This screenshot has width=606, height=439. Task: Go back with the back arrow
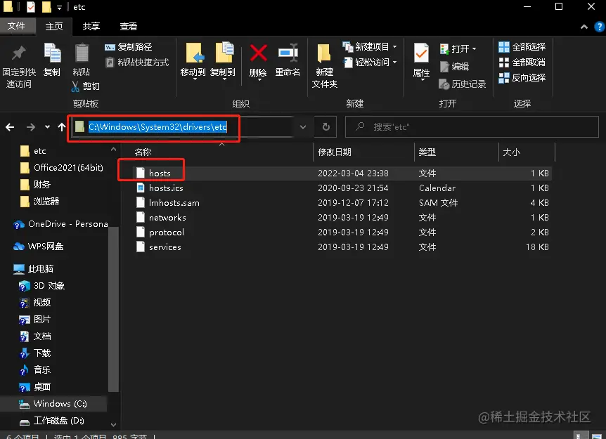coord(10,127)
